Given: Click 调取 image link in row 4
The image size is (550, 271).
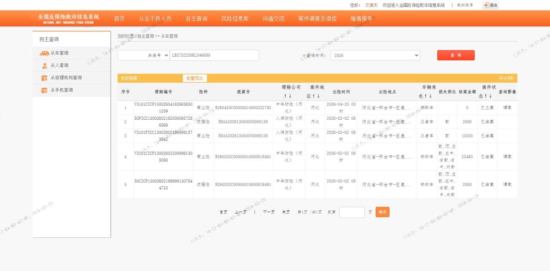Looking at the screenshot, I should (507, 157).
